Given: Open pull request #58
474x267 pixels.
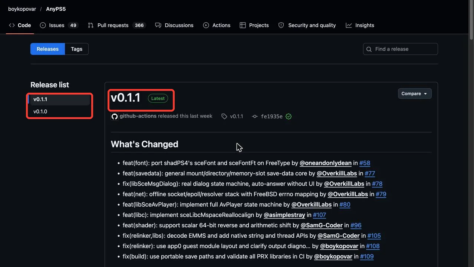Looking at the screenshot, I should 365,163.
